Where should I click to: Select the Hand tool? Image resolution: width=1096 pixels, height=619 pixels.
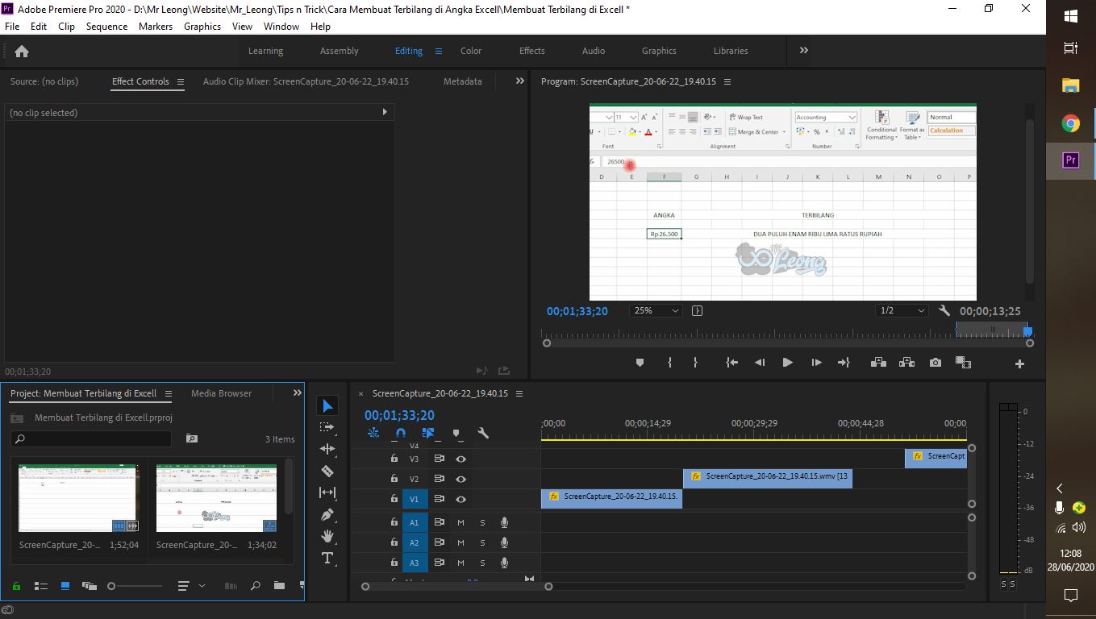327,536
